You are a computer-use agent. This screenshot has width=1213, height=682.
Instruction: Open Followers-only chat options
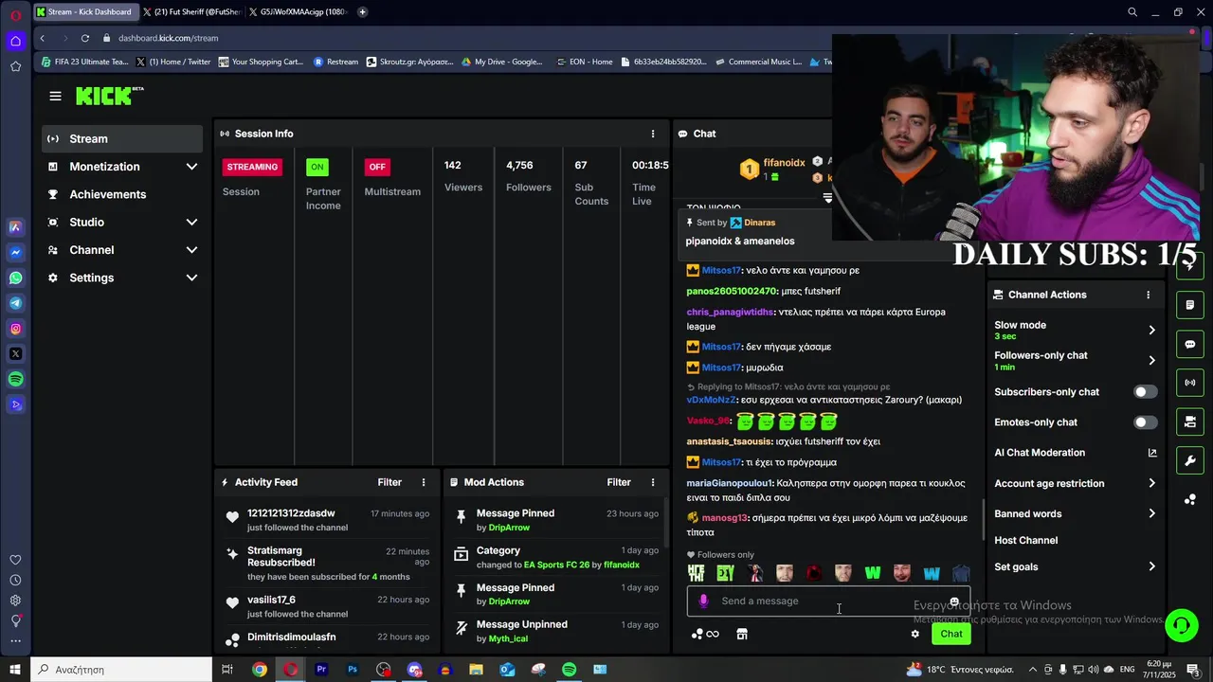(x=1076, y=360)
